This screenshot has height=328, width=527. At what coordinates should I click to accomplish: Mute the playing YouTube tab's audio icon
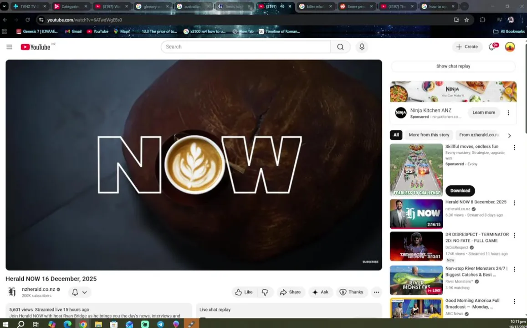pyautogui.click(x=282, y=6)
